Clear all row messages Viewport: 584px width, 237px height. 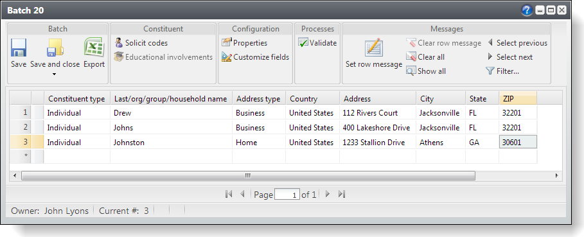click(x=425, y=57)
